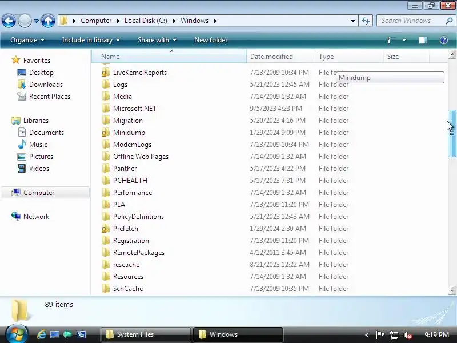The image size is (457, 343).
Task: Click the Resources folder name
Action: click(128, 277)
